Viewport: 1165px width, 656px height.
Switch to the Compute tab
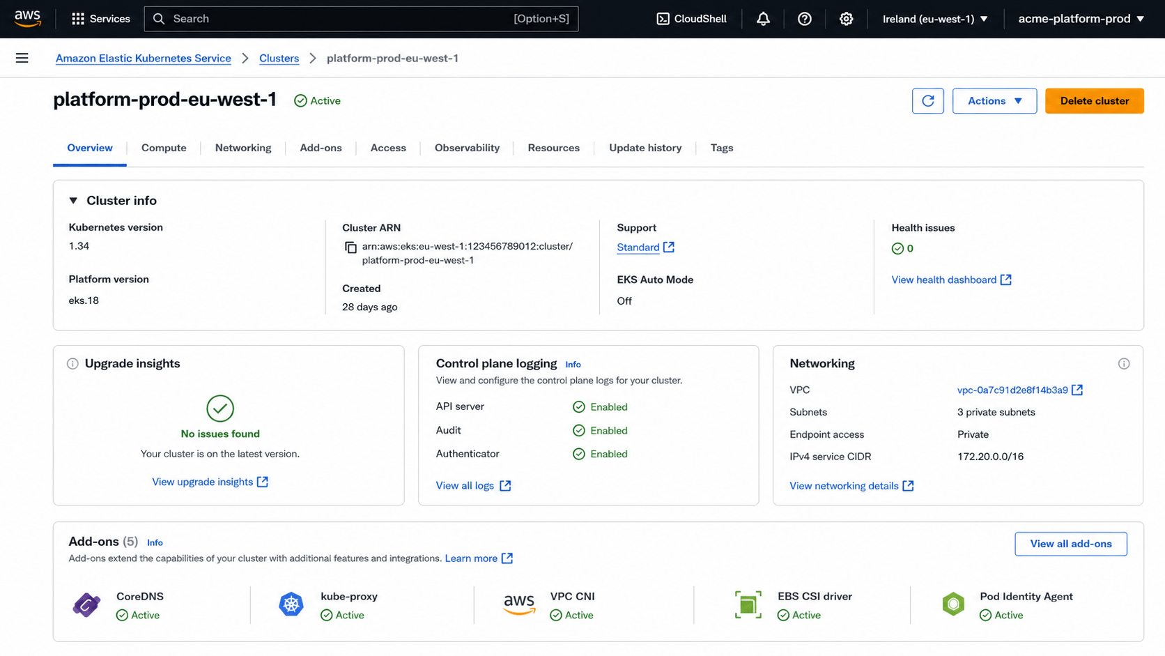coord(164,148)
